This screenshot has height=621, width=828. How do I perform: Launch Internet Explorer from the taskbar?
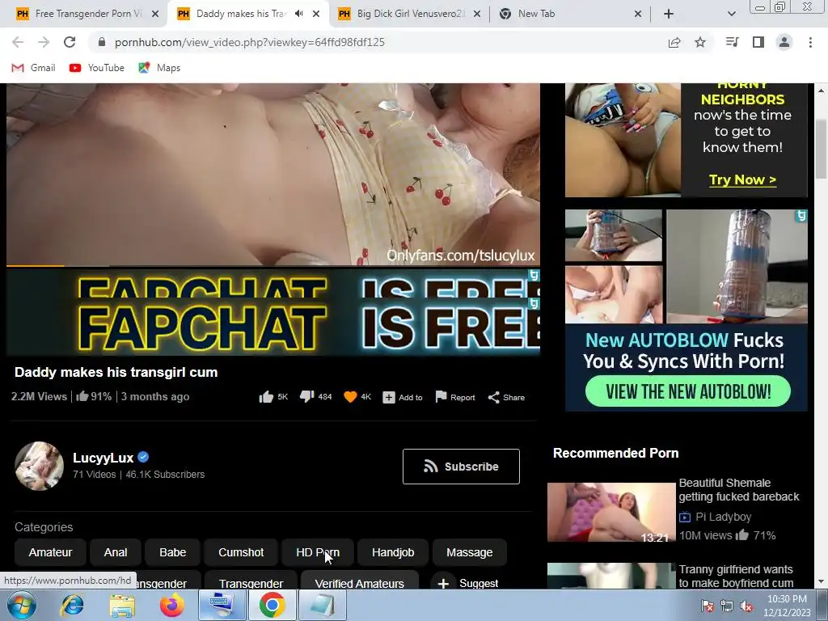point(72,606)
